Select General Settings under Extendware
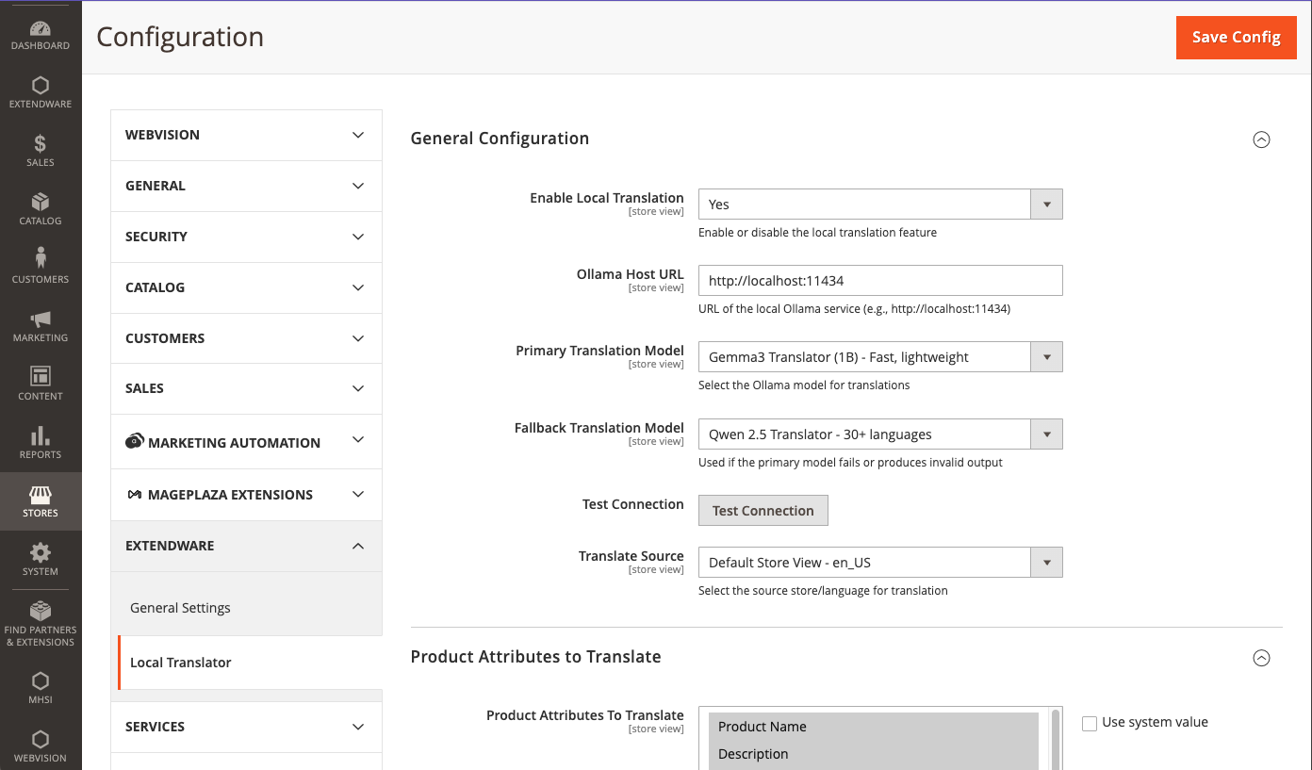Image resolution: width=1312 pixels, height=770 pixels. (180, 608)
